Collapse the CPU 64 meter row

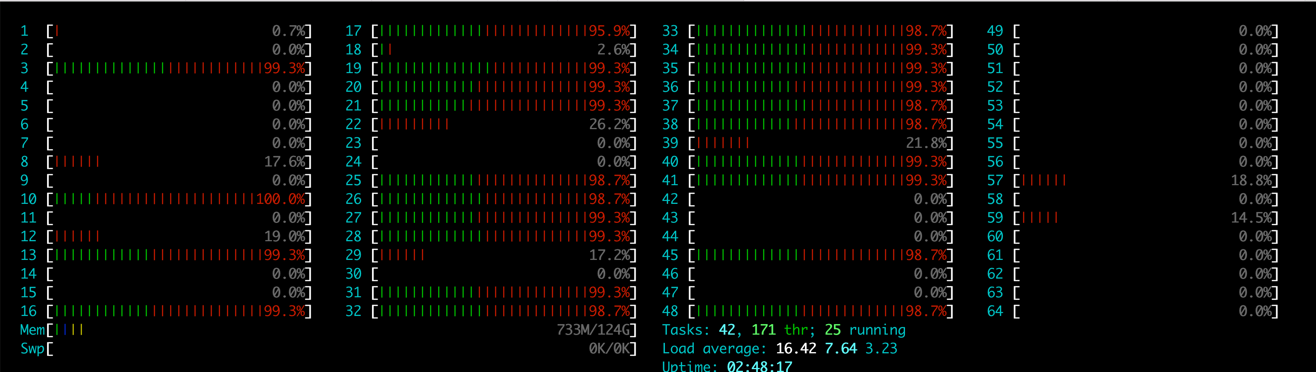pyautogui.click(x=1149, y=311)
